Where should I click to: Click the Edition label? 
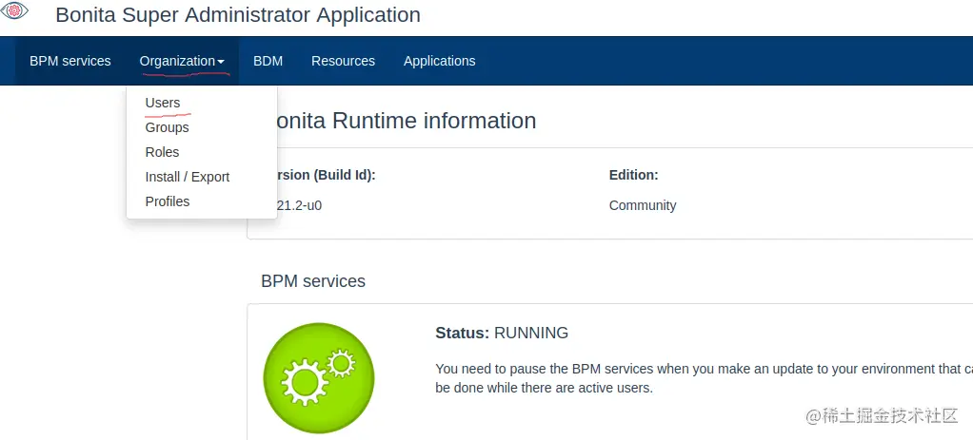(634, 175)
